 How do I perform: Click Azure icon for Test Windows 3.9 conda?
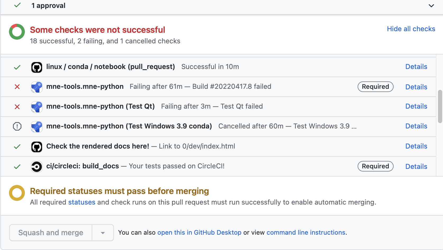37,127
